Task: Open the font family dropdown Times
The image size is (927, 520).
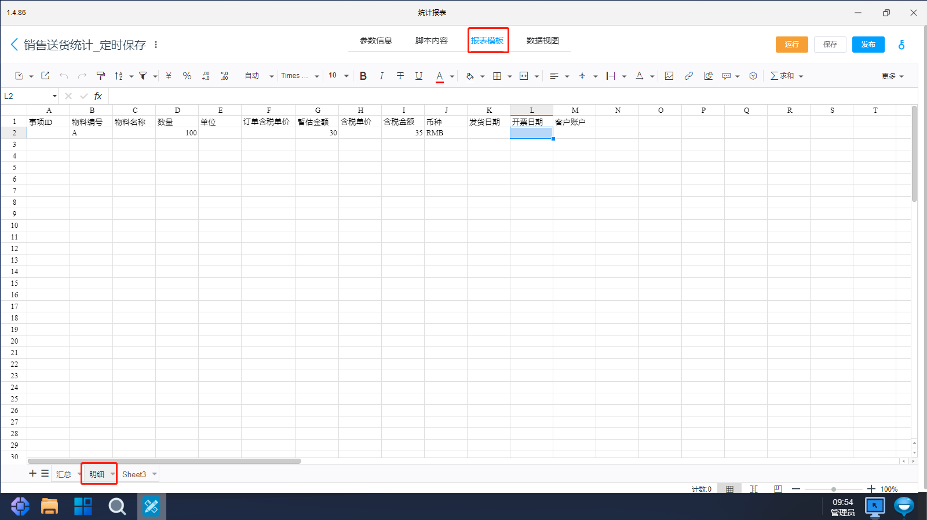Action: (300, 76)
